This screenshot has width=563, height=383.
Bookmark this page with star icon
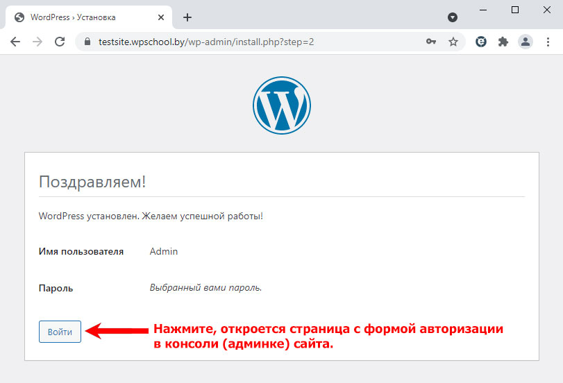point(453,42)
